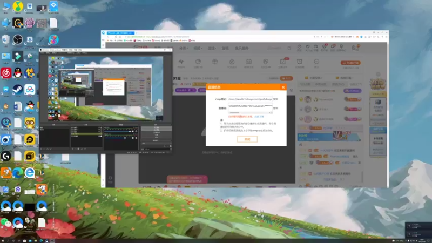This screenshot has width=432, height=243.
Task: Open the Recycle Bin on desktop
Action: (x=6, y=39)
